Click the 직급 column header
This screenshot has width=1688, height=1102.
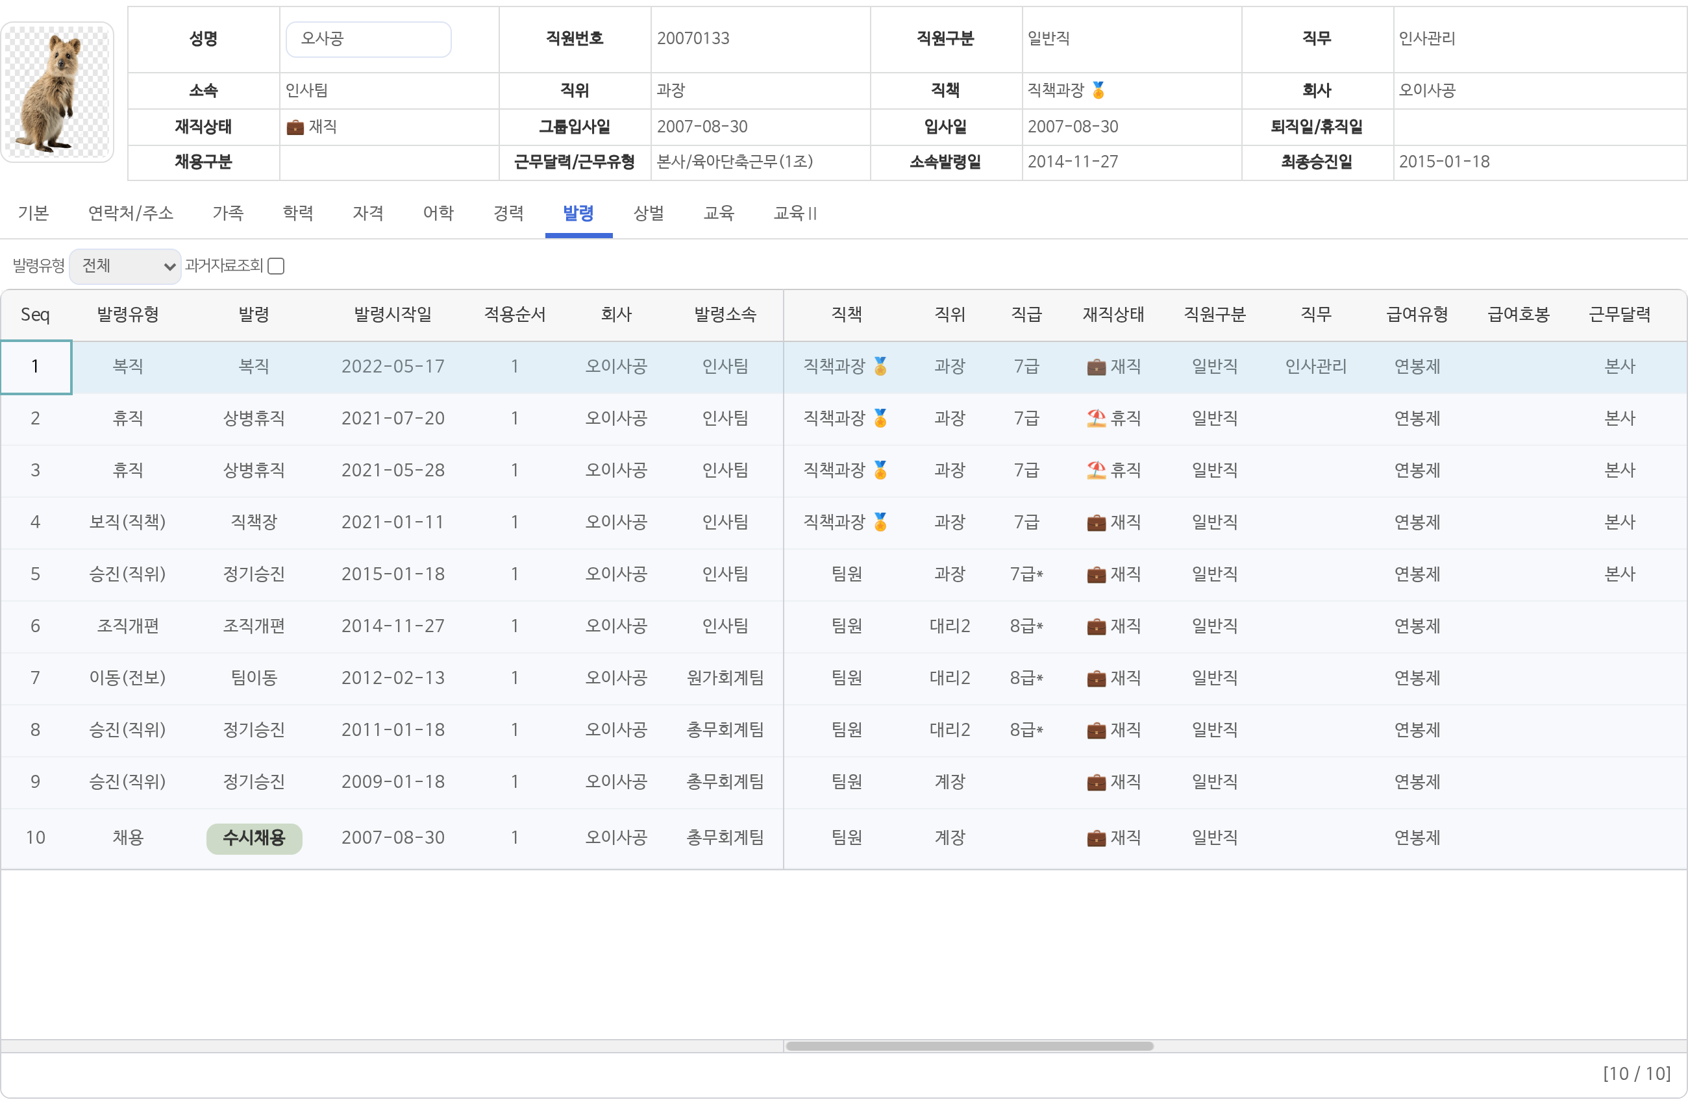click(x=1026, y=314)
